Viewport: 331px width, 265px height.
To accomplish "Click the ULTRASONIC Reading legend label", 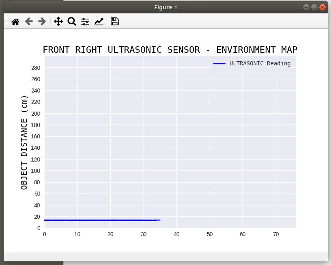I will [x=260, y=63].
